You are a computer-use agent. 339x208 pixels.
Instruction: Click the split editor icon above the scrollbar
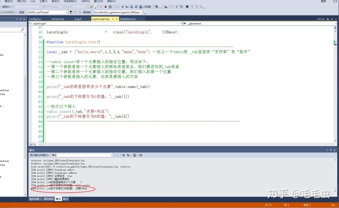(x=335, y=28)
